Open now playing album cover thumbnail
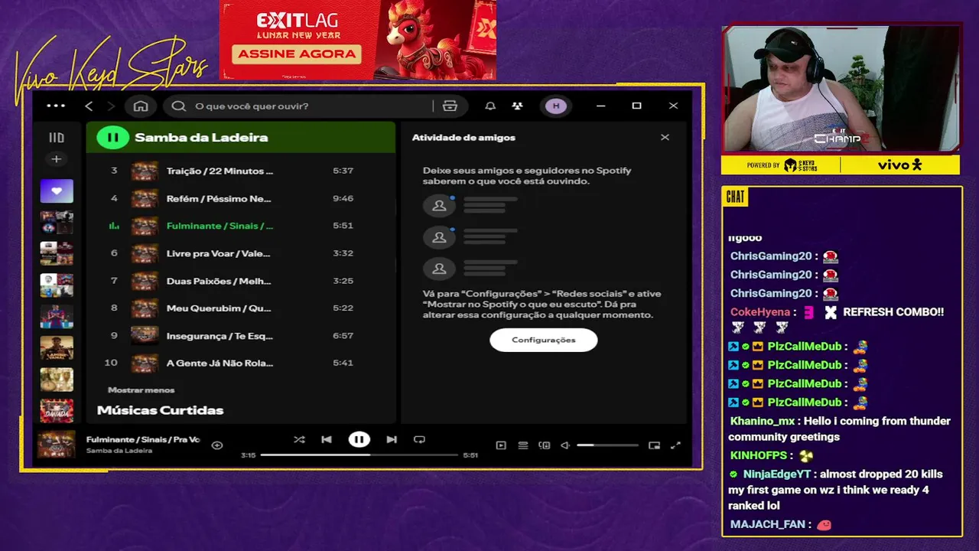This screenshot has width=979, height=551. (57, 445)
